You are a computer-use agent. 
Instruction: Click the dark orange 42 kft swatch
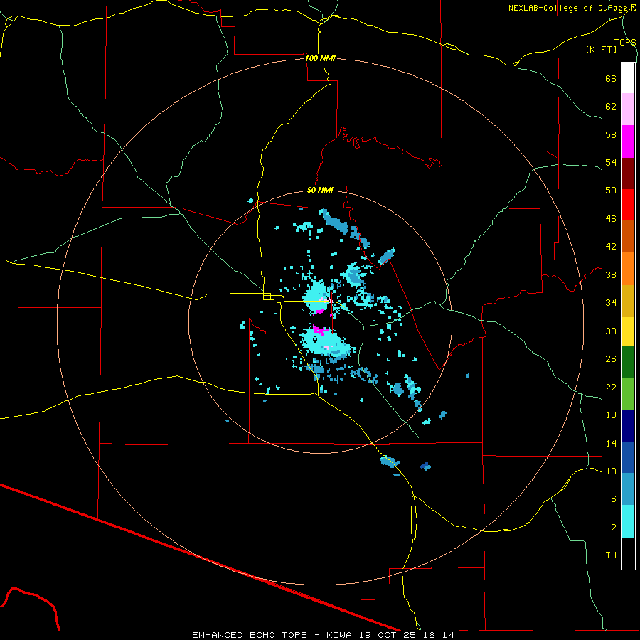pyautogui.click(x=628, y=236)
